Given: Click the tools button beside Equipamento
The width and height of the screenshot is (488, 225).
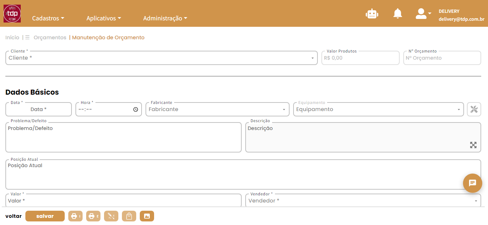Looking at the screenshot, I should point(474,109).
